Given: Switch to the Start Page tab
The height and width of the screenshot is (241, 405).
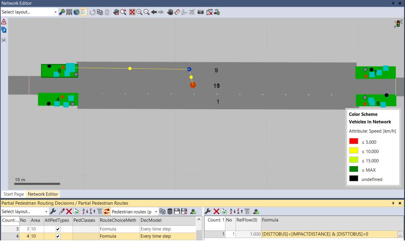Looking at the screenshot, I should point(13,194).
